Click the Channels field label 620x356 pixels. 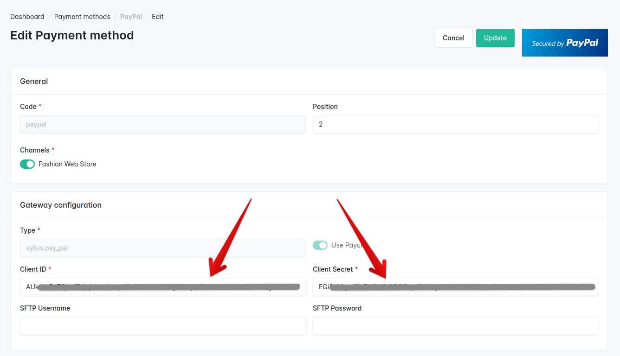tap(35, 150)
